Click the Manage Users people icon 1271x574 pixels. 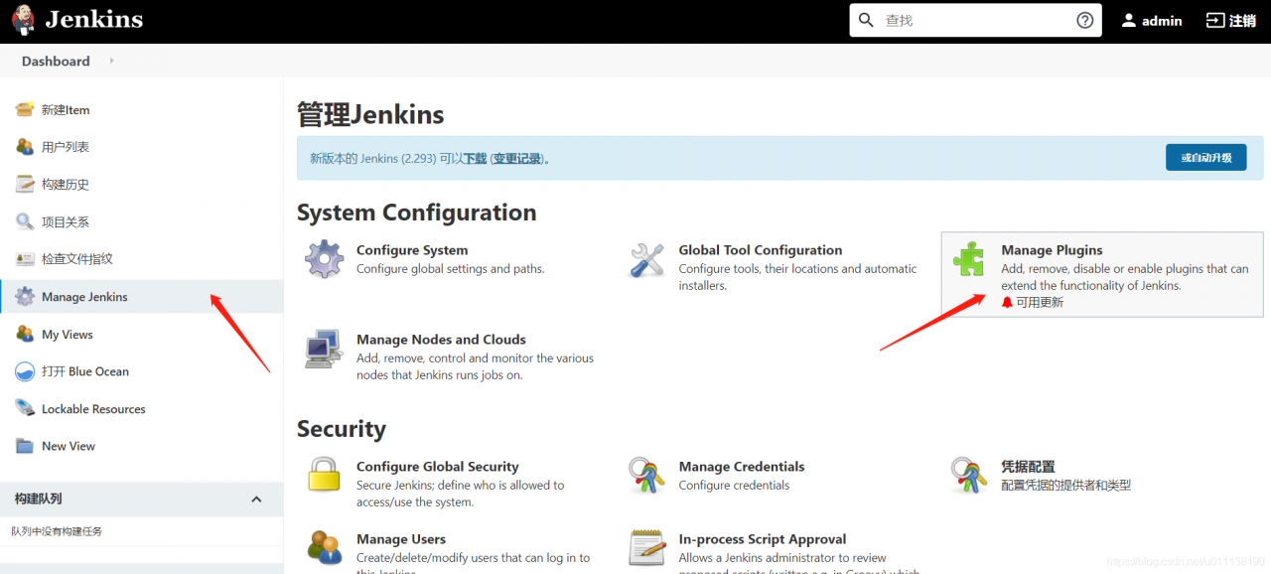(x=324, y=547)
